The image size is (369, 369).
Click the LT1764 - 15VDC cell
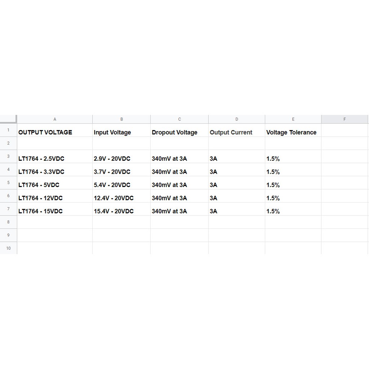click(40, 211)
